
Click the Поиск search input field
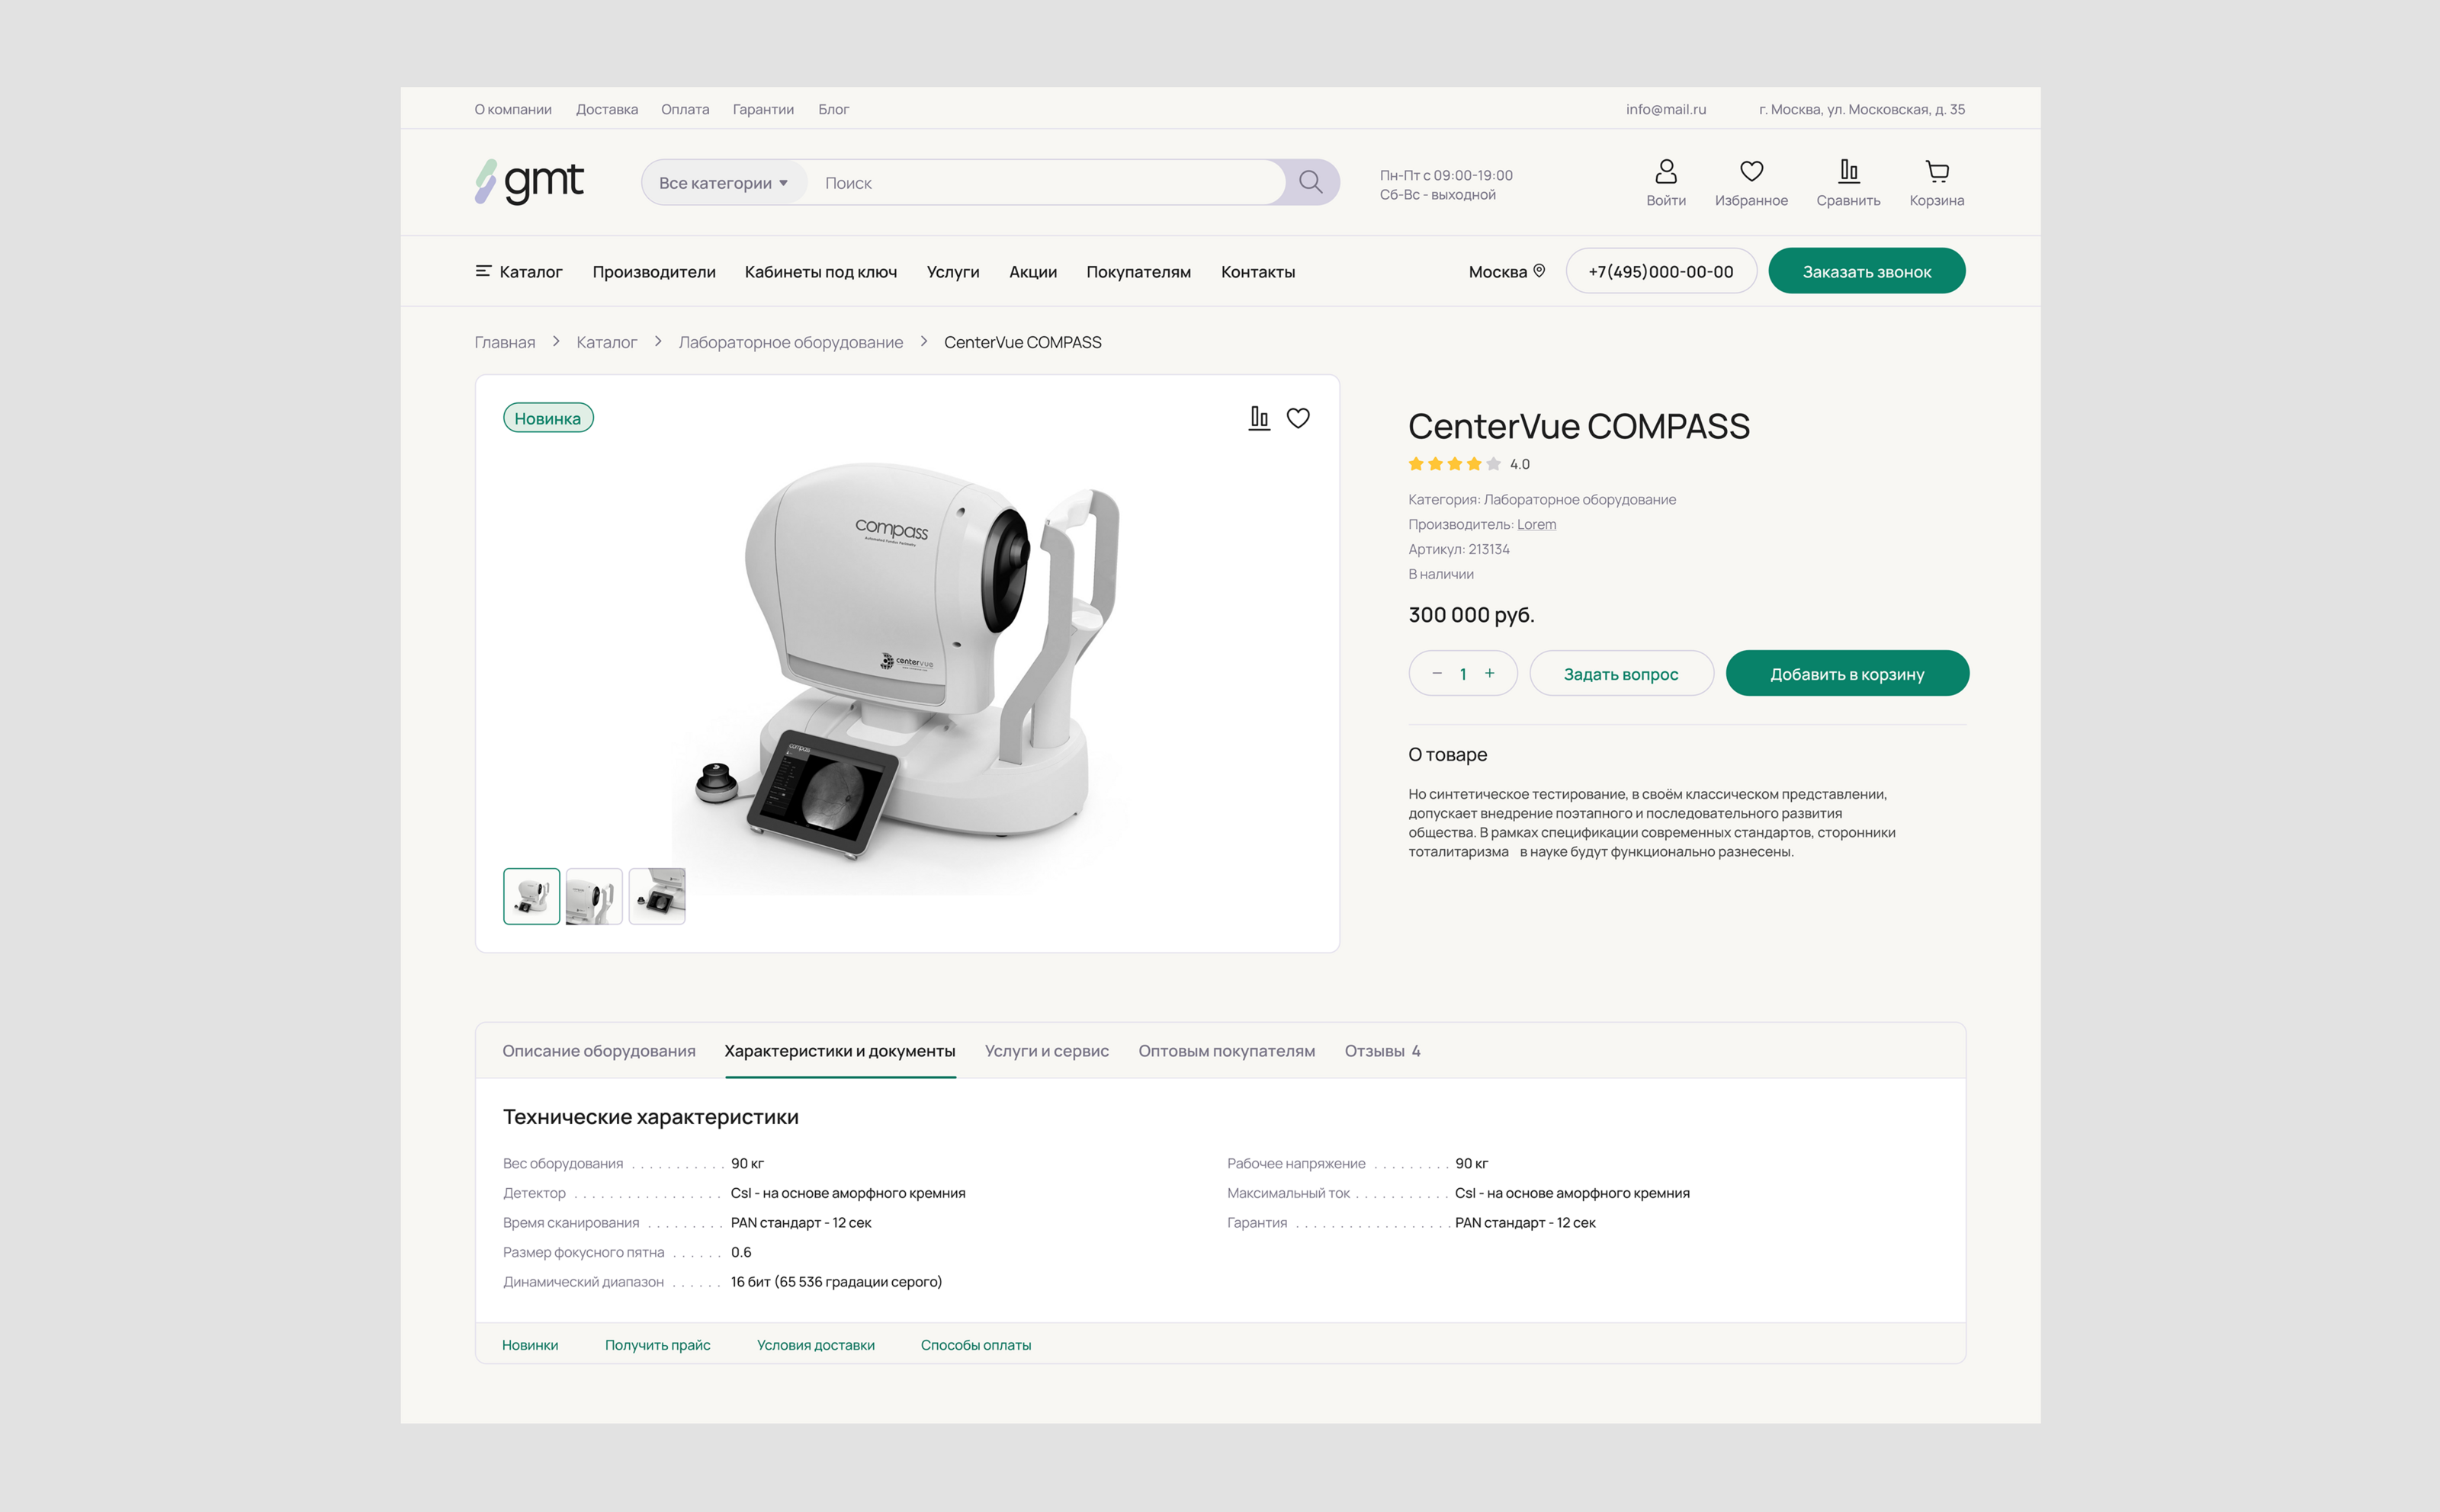pyautogui.click(x=1040, y=183)
